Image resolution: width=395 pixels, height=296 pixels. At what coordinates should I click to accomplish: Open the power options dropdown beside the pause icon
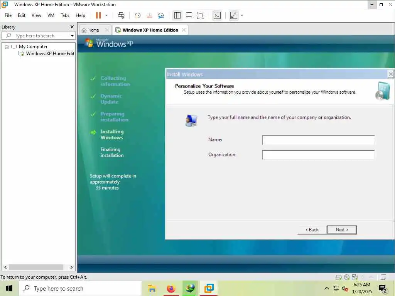[106, 15]
